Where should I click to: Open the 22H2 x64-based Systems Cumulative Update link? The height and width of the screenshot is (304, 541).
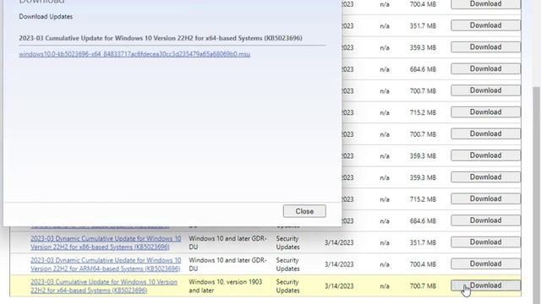pyautogui.click(x=104, y=286)
